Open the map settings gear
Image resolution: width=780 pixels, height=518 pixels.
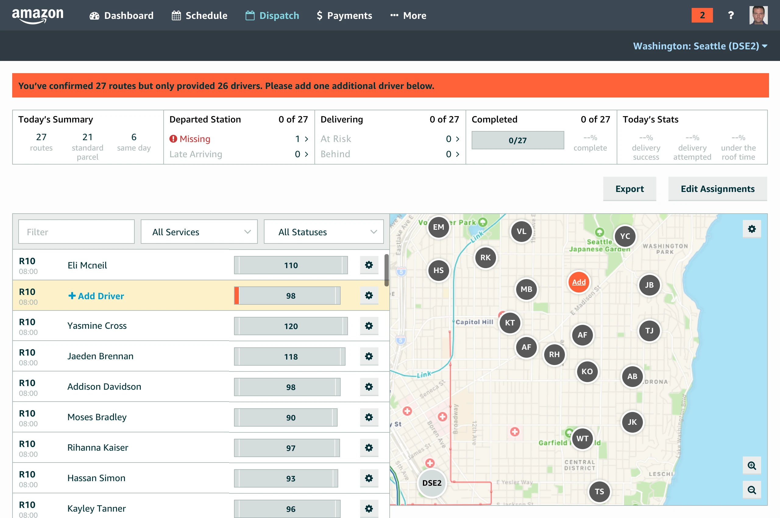pos(752,229)
